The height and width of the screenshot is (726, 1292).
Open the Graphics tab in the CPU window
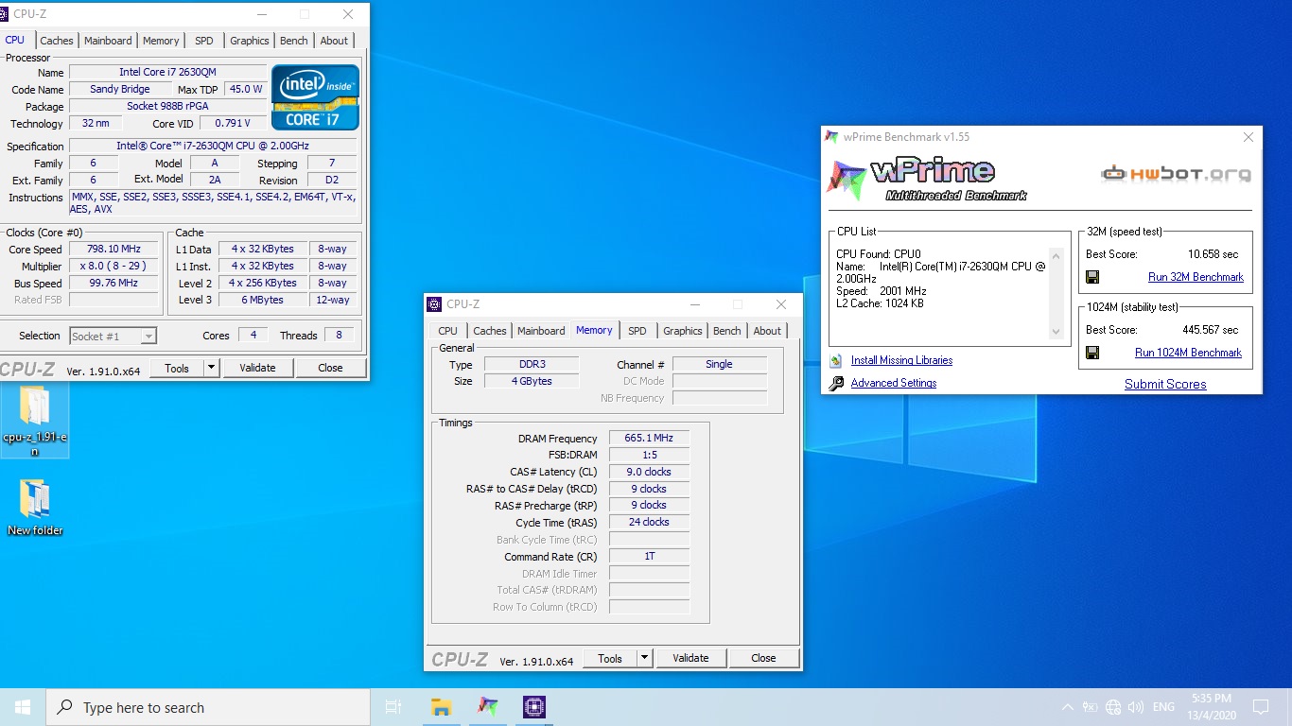250,41
